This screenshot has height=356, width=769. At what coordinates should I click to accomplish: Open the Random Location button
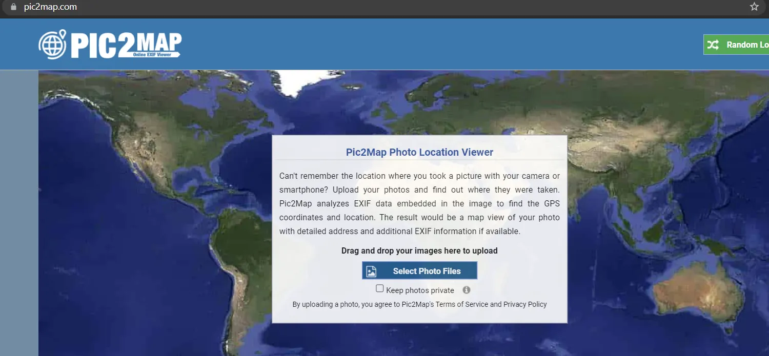(736, 45)
